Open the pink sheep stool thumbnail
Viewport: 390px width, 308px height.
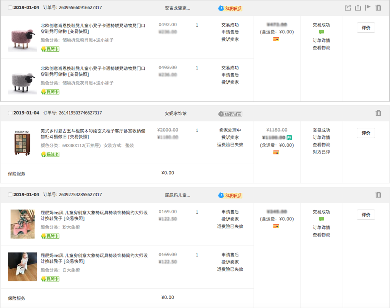click(x=22, y=37)
